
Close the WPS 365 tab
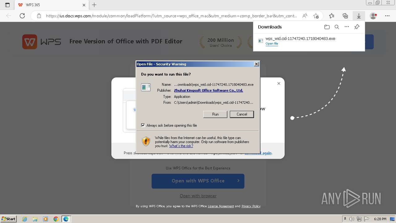(x=84, y=5)
